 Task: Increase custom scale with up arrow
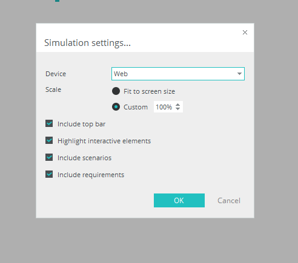click(177, 105)
